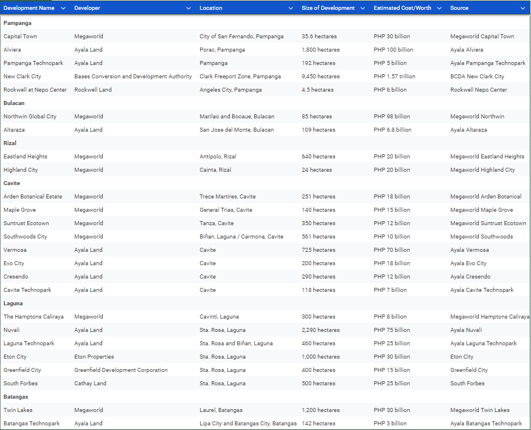Click the Highland City name cell

coord(21,169)
